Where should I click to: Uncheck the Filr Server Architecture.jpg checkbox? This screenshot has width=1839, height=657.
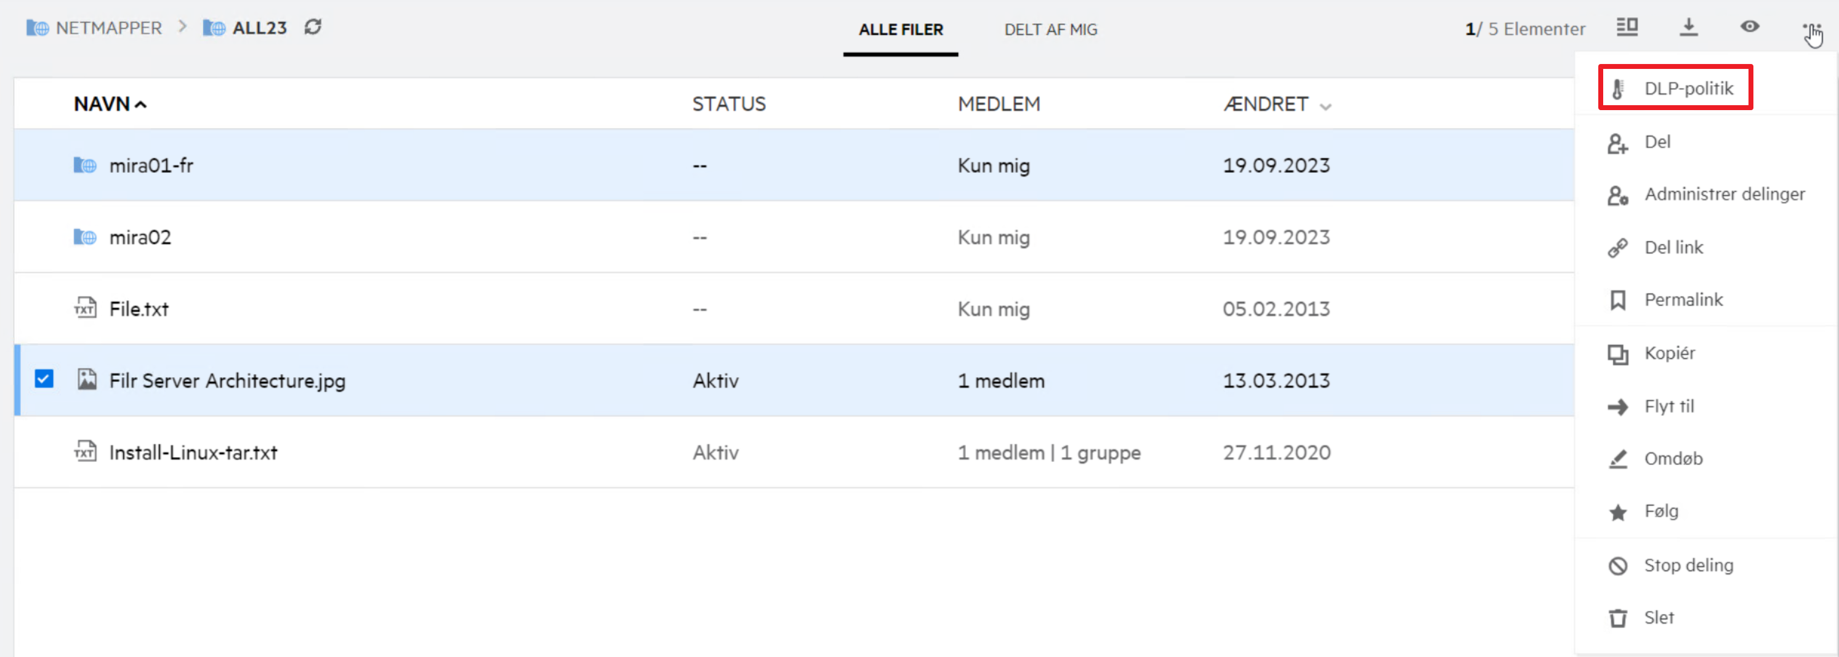[44, 379]
